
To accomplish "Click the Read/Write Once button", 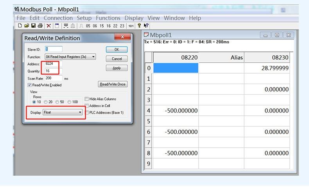I will (x=113, y=84).
